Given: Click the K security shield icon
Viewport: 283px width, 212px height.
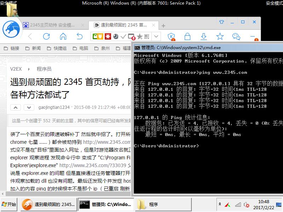Looking at the screenshot, I should 171,36.
